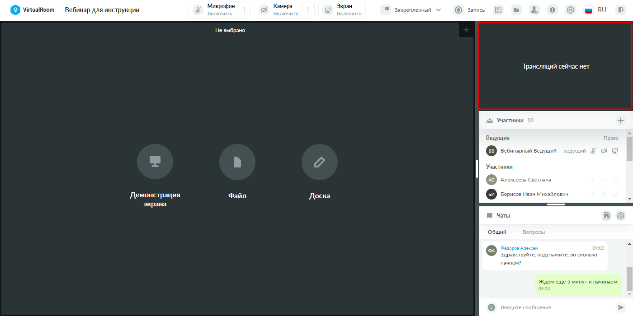This screenshot has height=316, width=633.
Task: Switch to the Вопросы chat tab
Action: pos(534,232)
